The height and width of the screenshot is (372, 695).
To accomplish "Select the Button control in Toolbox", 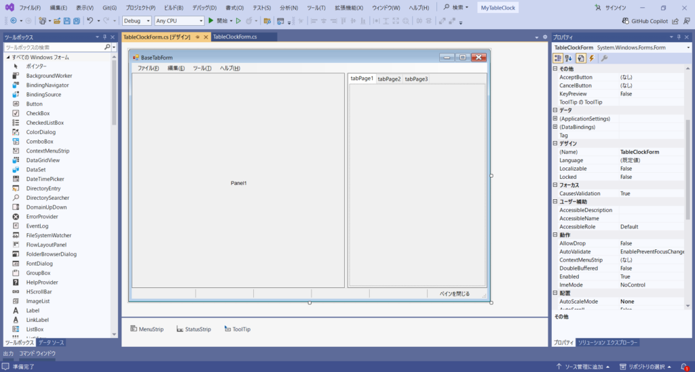I will point(34,104).
